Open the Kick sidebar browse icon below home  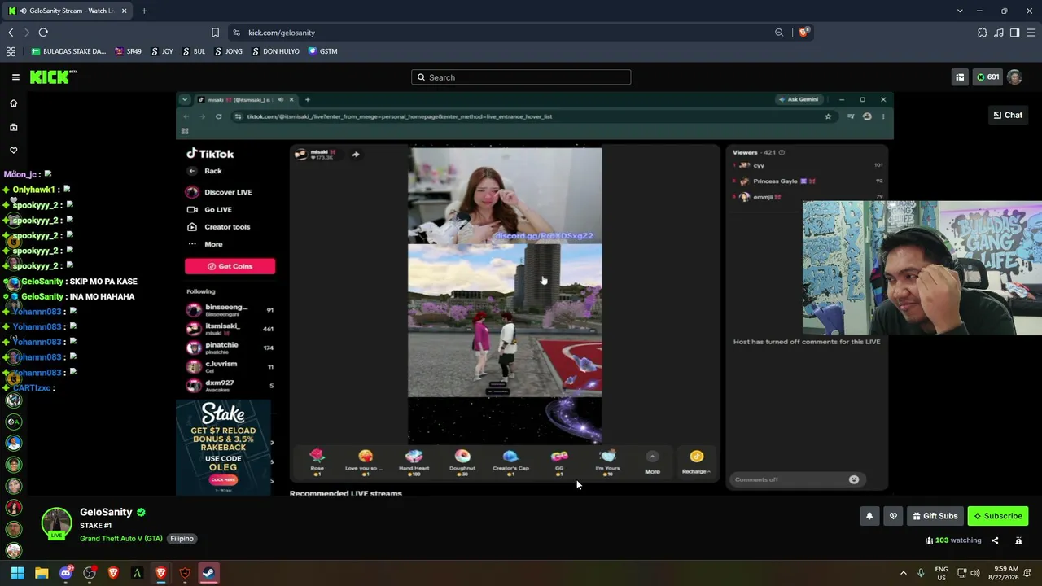13,127
